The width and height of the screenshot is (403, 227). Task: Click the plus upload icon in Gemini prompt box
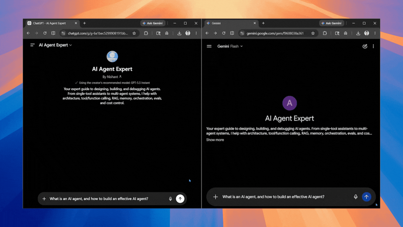click(215, 197)
